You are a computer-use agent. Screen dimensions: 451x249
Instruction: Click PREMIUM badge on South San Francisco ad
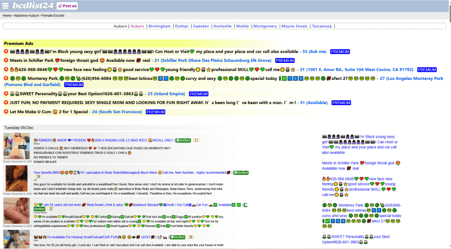(156, 112)
